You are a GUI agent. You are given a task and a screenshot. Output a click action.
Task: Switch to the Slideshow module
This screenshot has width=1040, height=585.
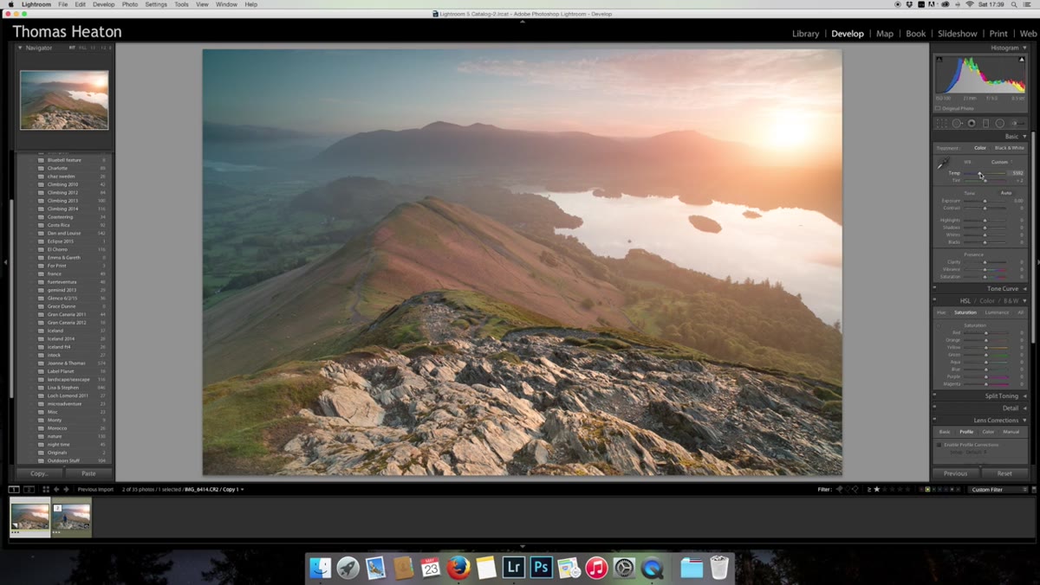(x=958, y=34)
